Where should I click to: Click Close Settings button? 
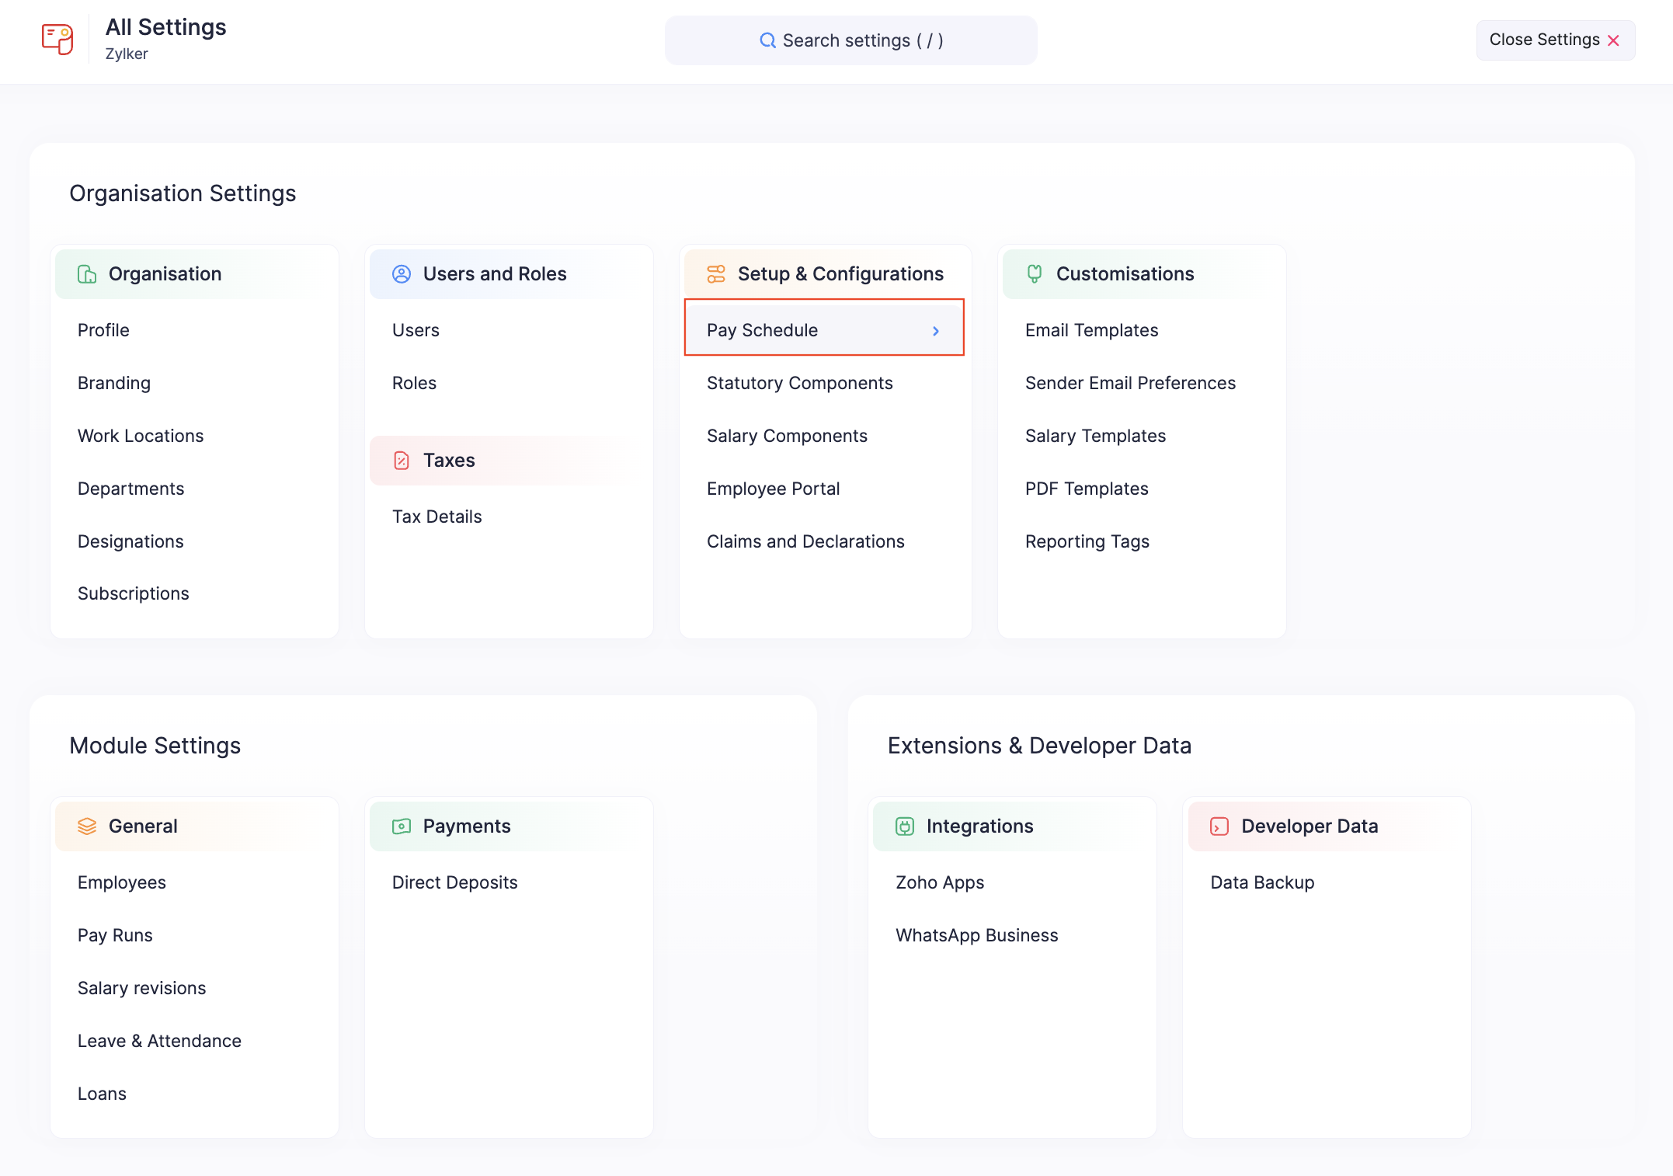click(x=1555, y=40)
